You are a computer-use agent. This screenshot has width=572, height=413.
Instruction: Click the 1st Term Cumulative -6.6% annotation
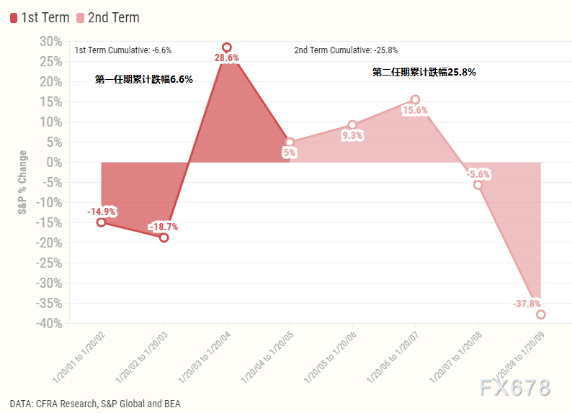click(123, 50)
